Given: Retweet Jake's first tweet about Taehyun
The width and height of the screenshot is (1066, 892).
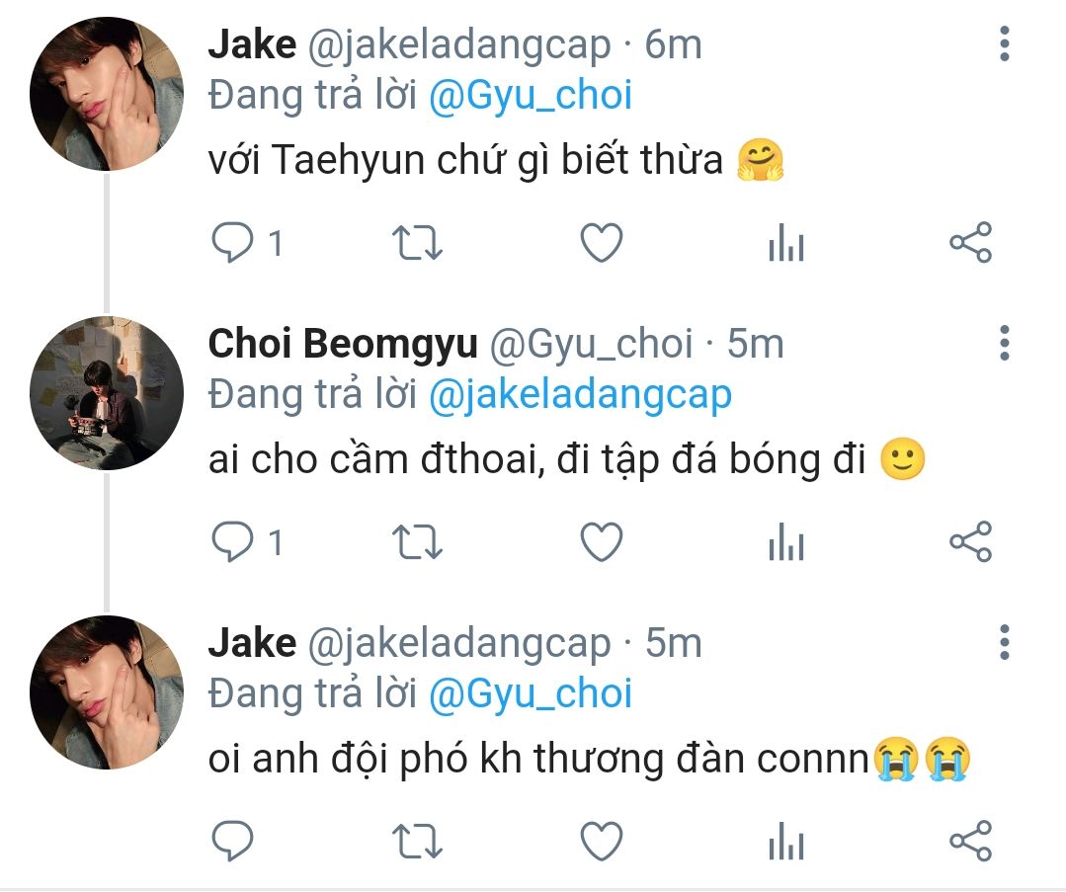Looking at the screenshot, I should tap(418, 243).
